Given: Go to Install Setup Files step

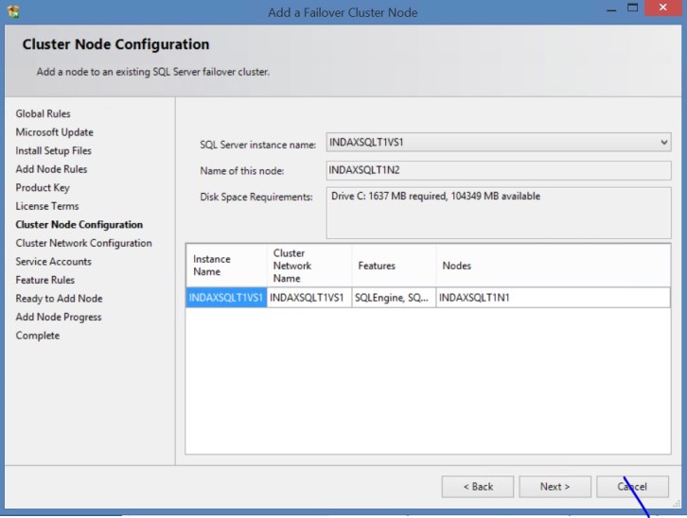Looking at the screenshot, I should [x=54, y=151].
